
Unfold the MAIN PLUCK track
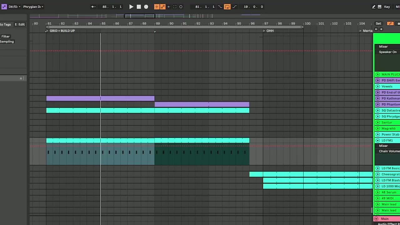click(x=377, y=74)
